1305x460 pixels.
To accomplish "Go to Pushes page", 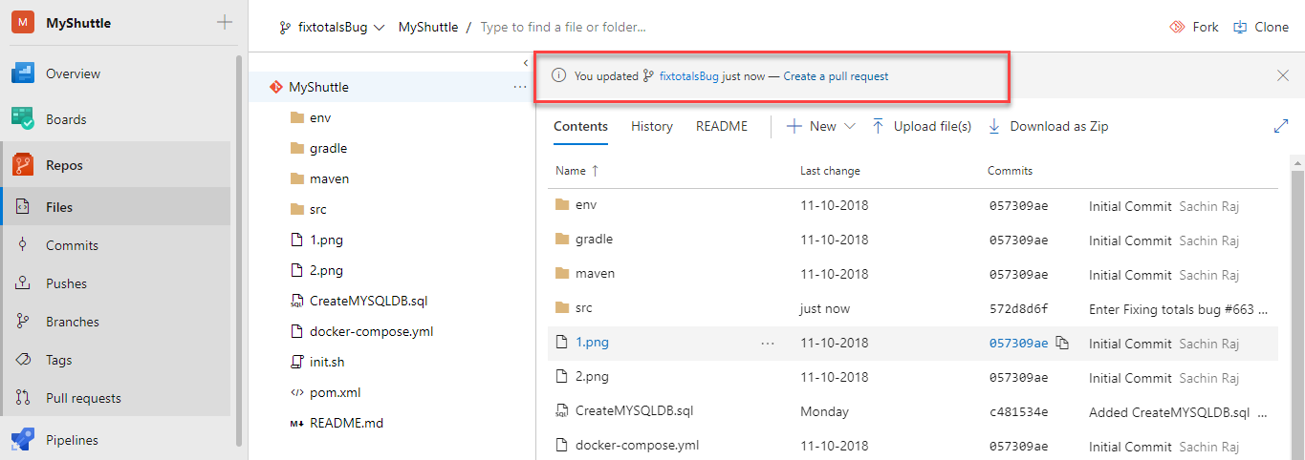I will [66, 283].
